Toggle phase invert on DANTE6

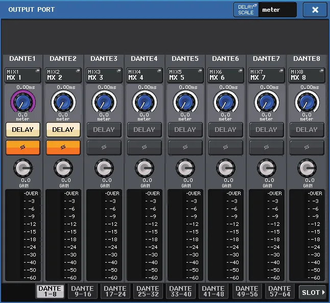226,148
